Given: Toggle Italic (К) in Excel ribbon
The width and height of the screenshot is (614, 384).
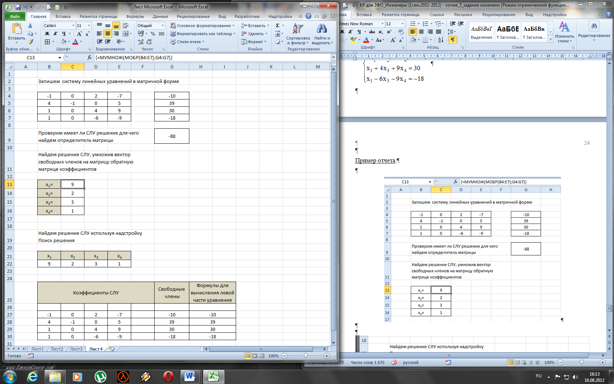Looking at the screenshot, I should coord(56,34).
